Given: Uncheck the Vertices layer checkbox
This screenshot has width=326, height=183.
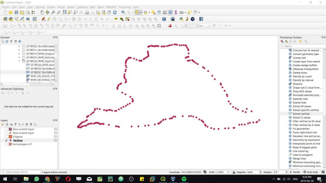Looking at the screenshot, I should [6, 140].
